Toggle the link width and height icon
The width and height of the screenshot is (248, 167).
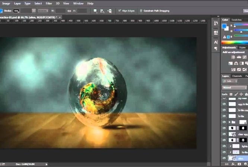(x=69, y=11)
